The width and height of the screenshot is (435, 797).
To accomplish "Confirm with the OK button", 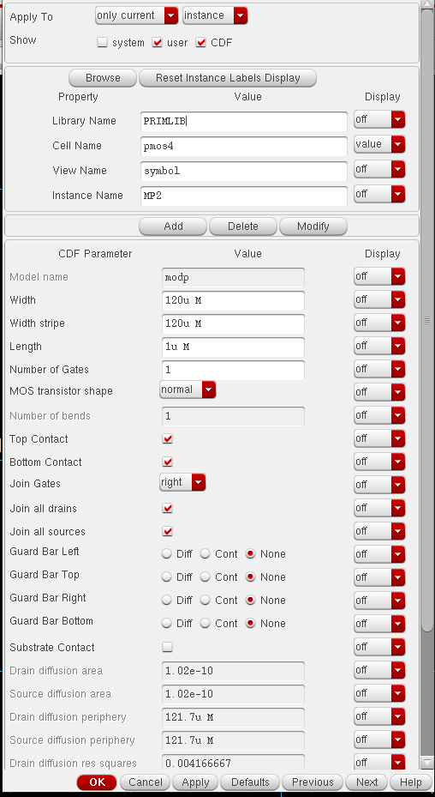I will (97, 782).
